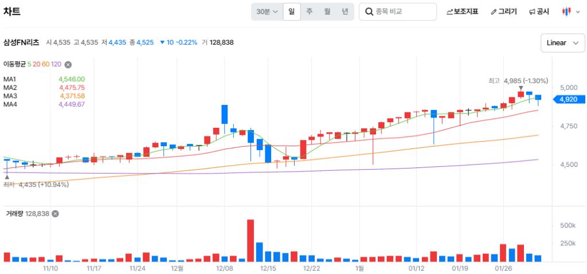Click the 120-day moving average label
Viewport: 587px width, 274px height.
(56, 64)
